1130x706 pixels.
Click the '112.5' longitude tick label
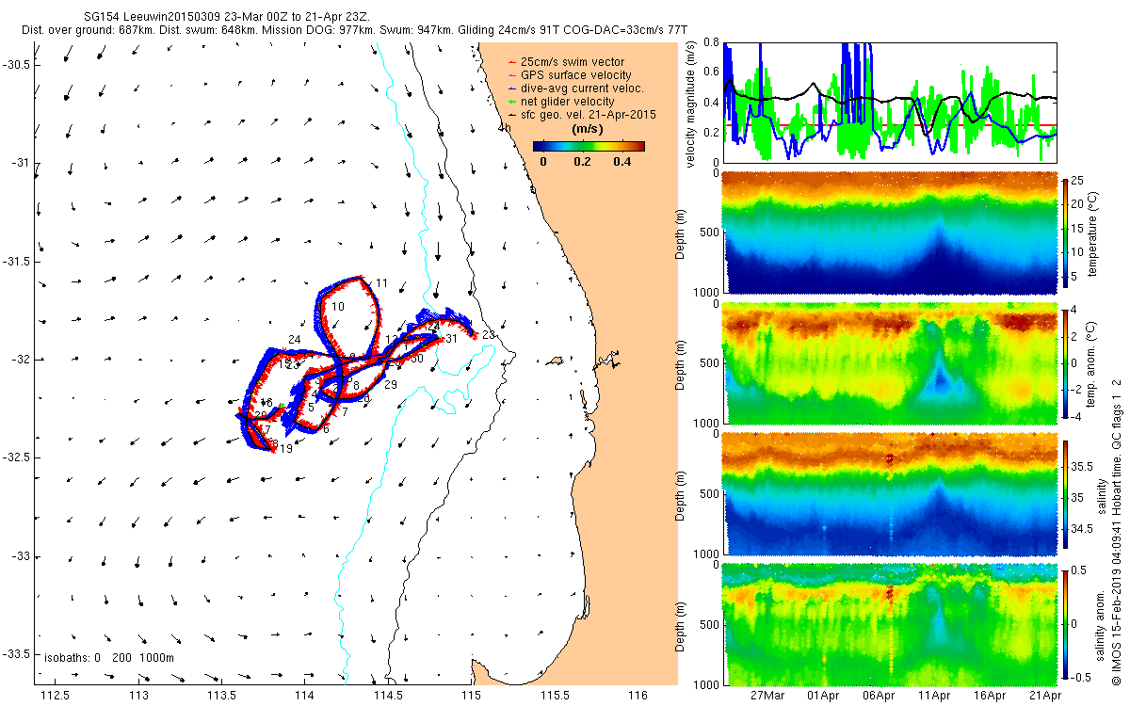[56, 696]
